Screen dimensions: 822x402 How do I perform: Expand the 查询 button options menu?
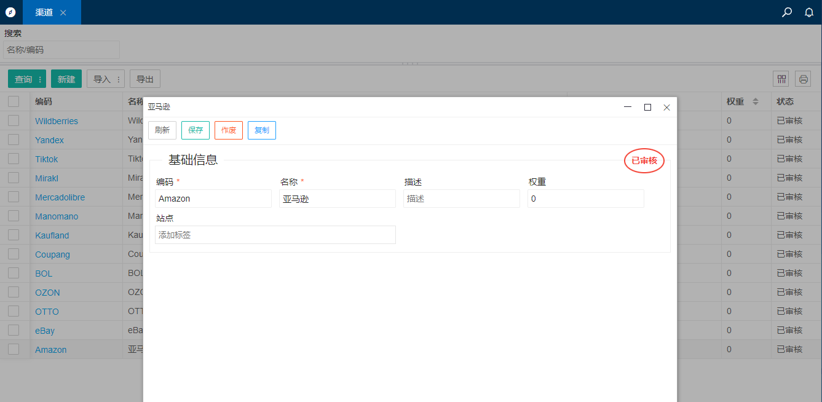(41, 79)
